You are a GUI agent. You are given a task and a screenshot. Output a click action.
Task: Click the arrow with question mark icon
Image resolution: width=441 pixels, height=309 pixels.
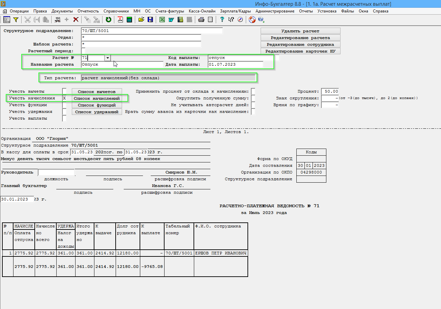coord(231,20)
